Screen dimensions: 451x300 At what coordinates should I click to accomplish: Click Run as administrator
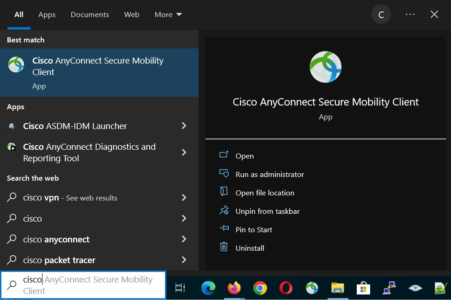pyautogui.click(x=269, y=174)
